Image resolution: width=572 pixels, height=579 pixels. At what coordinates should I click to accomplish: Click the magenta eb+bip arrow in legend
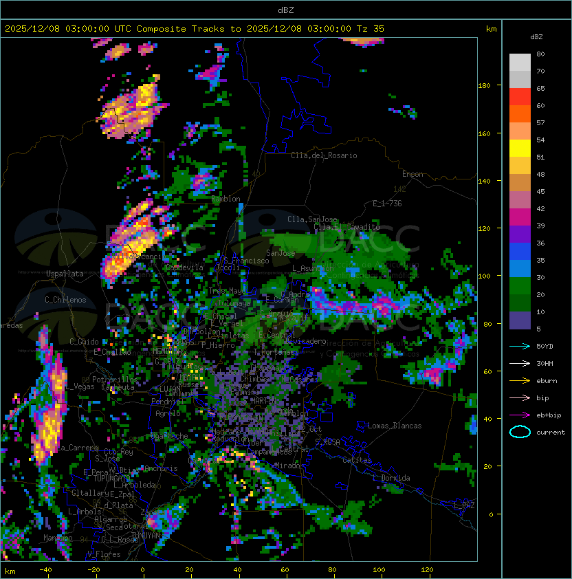tap(520, 415)
